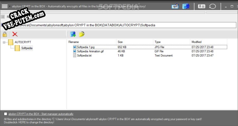Click the Start manager automatically link

point(41,114)
